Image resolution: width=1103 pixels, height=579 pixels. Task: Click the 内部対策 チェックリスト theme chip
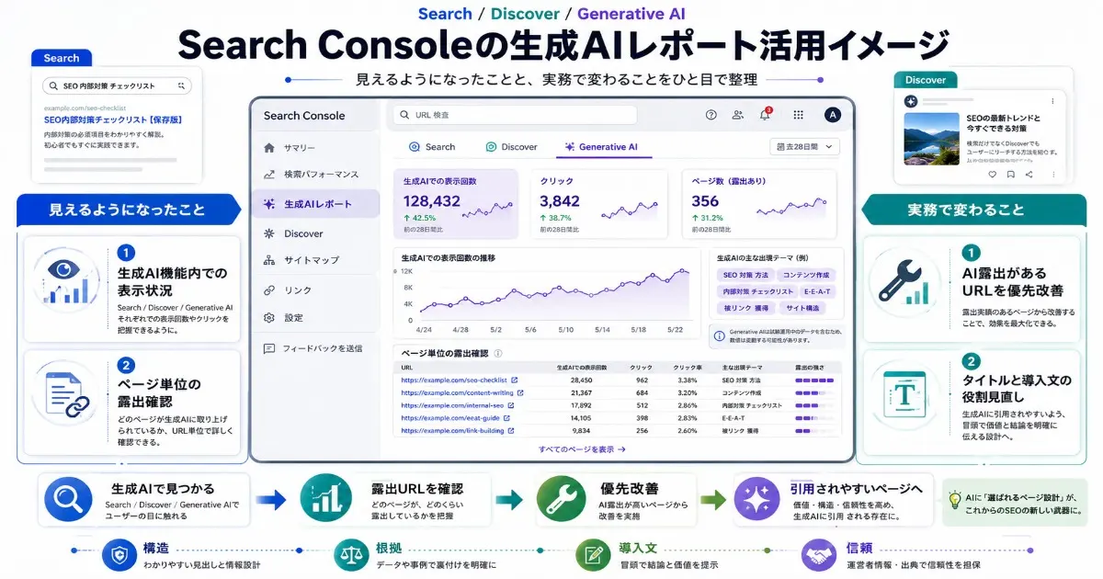point(757,291)
